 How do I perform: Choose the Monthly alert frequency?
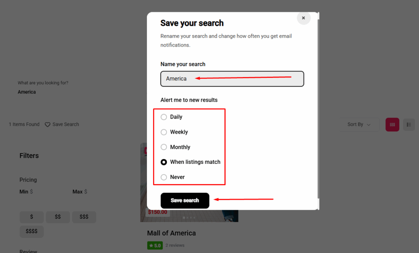[x=164, y=147]
